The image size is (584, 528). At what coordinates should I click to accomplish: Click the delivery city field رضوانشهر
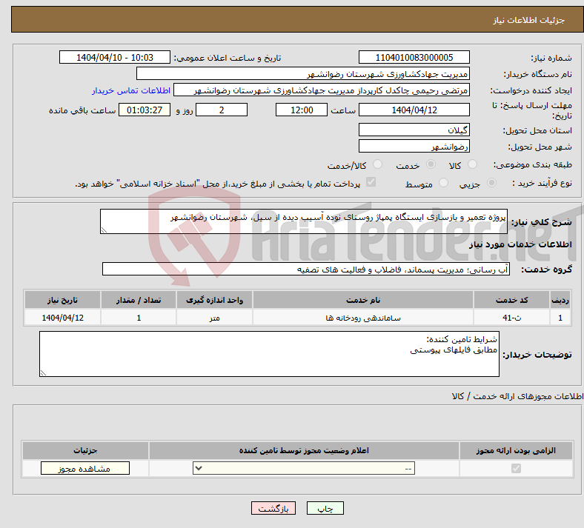414,146
